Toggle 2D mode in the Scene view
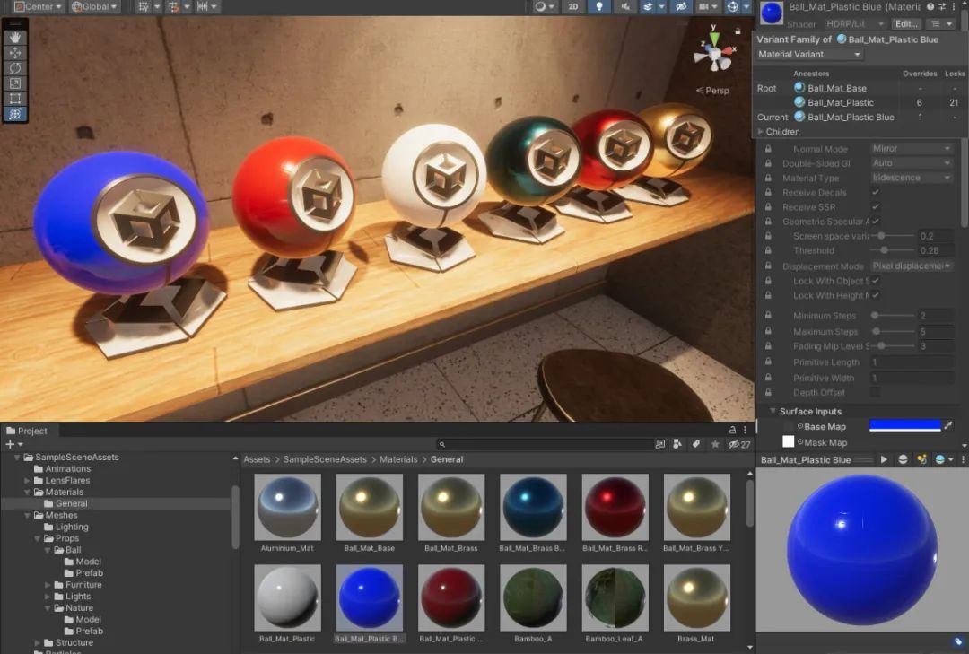Screen dimensions: 969x654 573,7
